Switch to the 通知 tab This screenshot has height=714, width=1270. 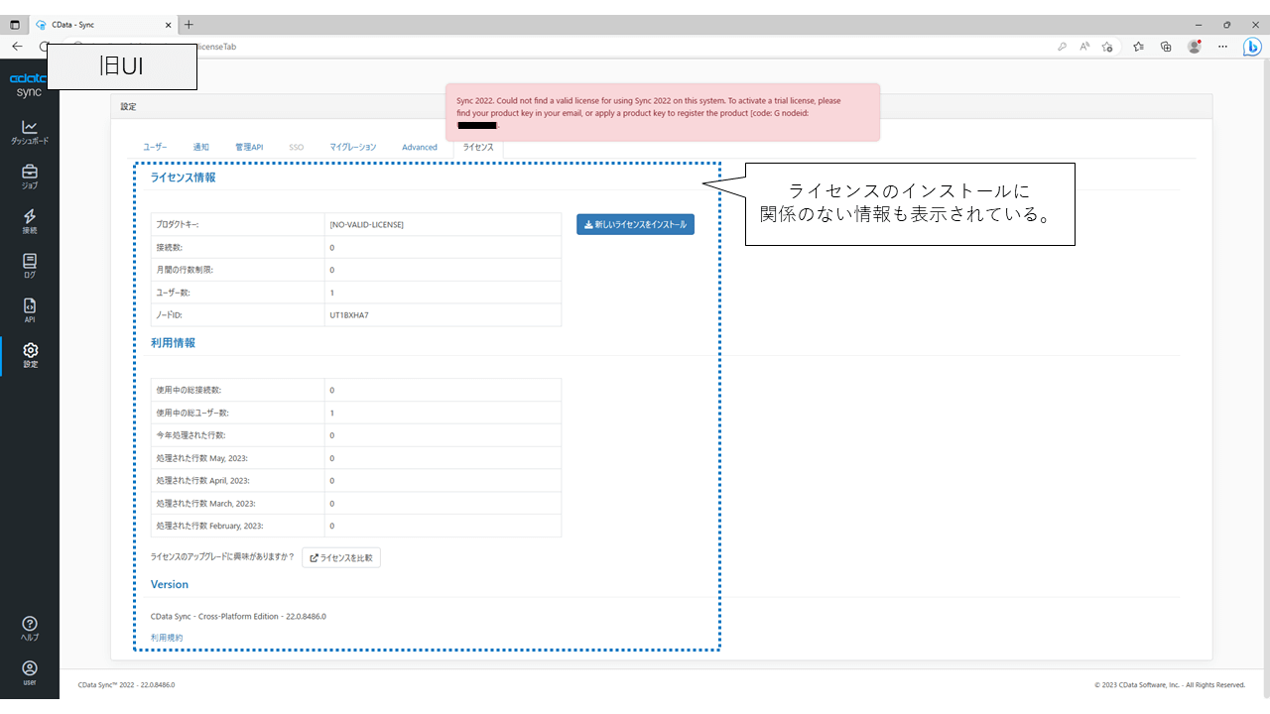tap(201, 147)
